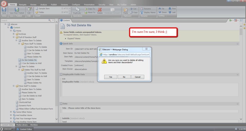The height and width of the screenshot is (131, 246).
Task: Click the Paste clipboard icon
Action: pyautogui.click(x=126, y=10)
